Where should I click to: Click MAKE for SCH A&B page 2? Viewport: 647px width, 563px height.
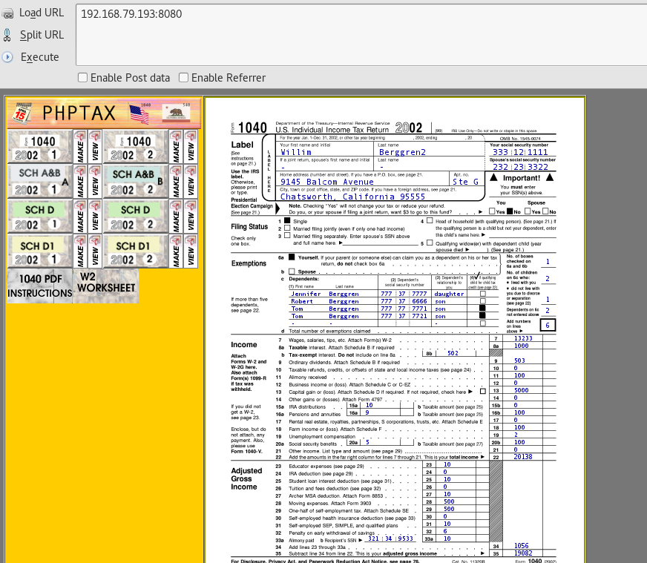(x=176, y=182)
